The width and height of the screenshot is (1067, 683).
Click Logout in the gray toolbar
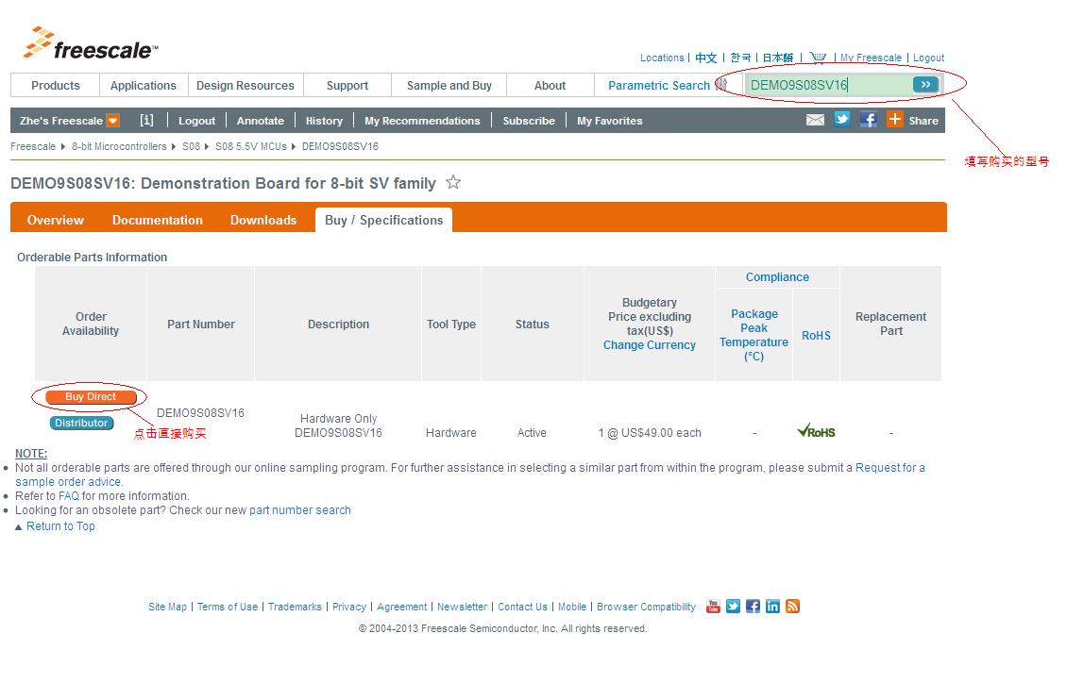[196, 121]
